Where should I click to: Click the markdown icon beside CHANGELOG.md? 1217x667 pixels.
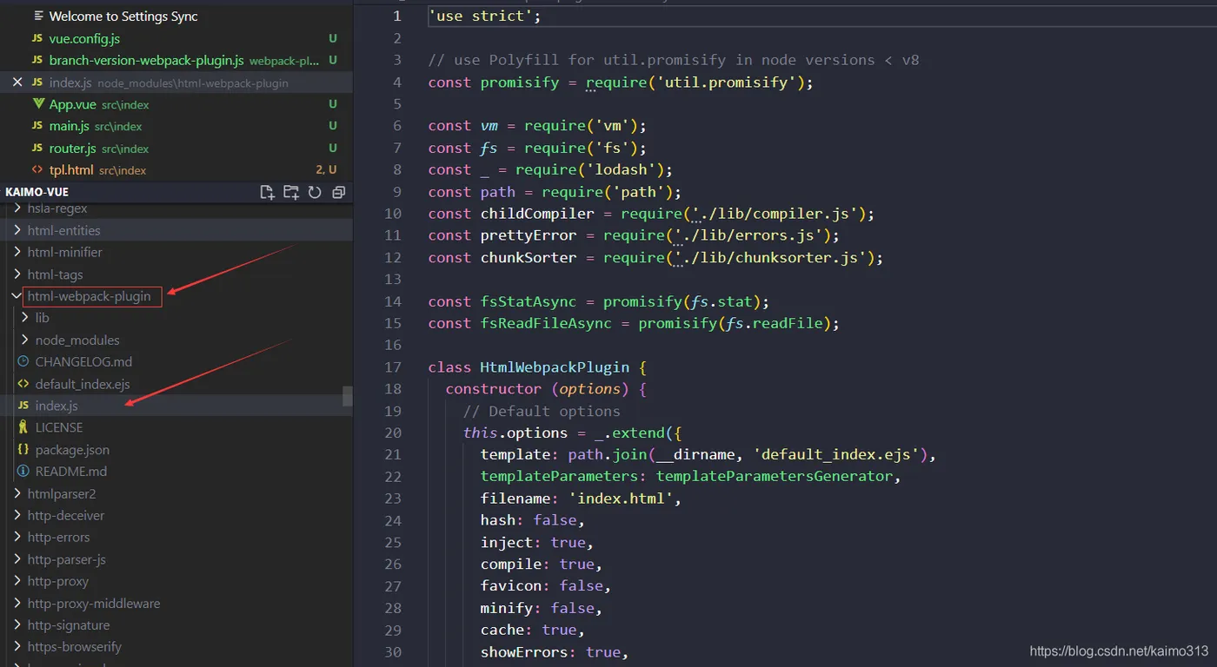(23, 361)
